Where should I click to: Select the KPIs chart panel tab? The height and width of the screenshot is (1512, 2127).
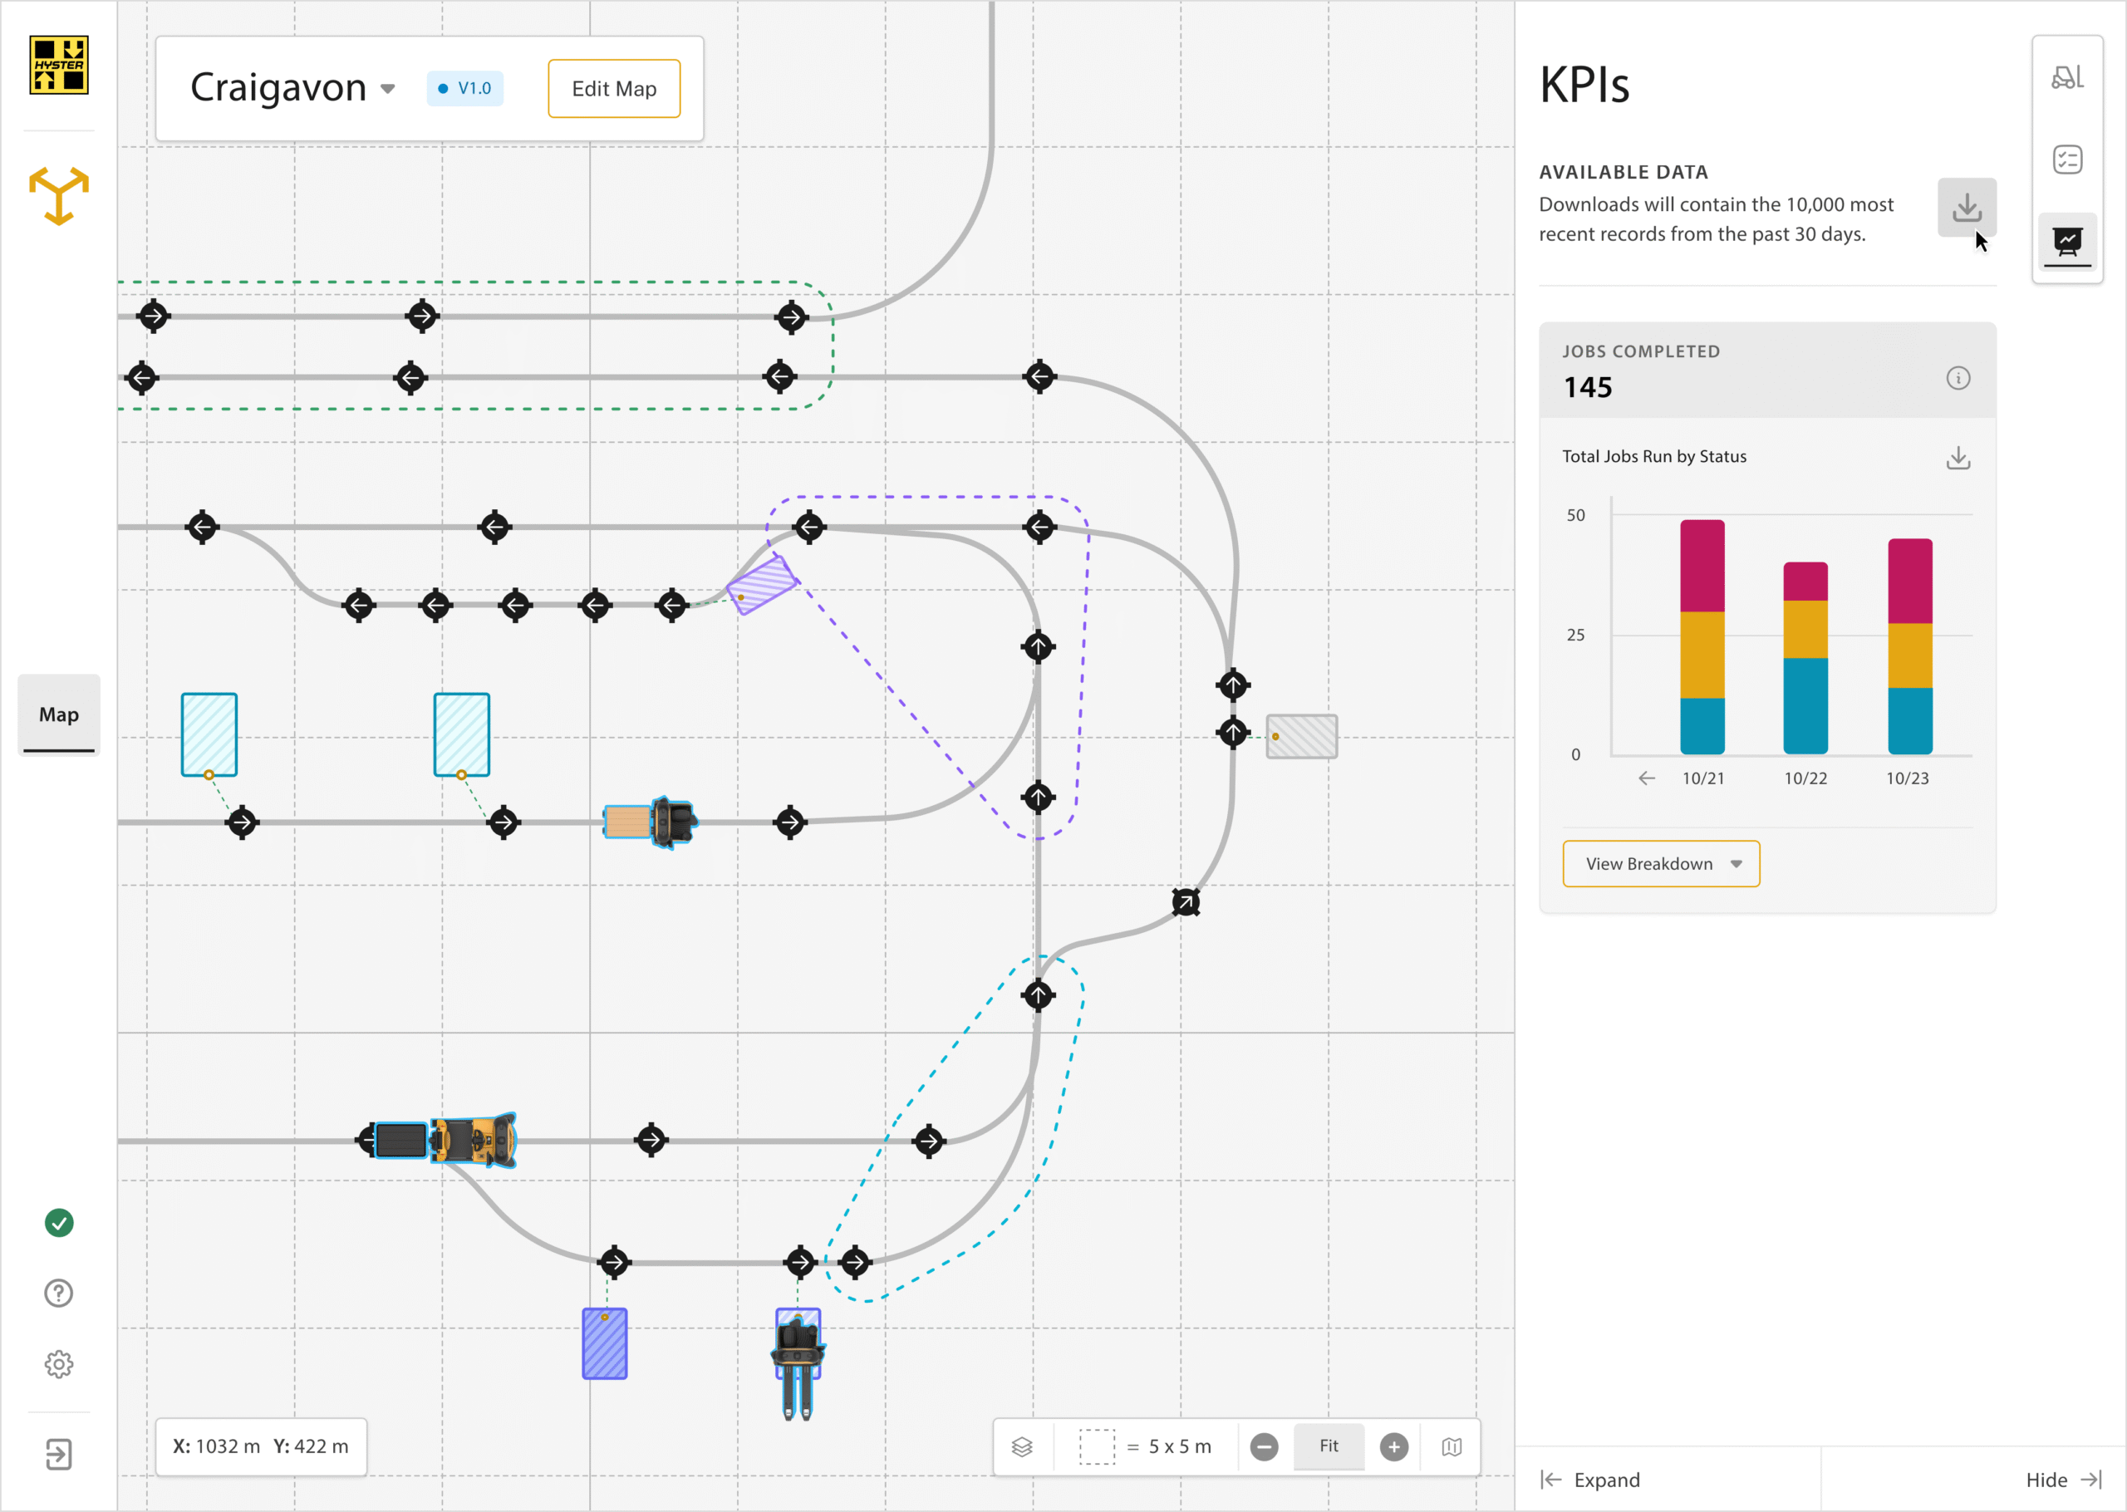pyautogui.click(x=2067, y=242)
